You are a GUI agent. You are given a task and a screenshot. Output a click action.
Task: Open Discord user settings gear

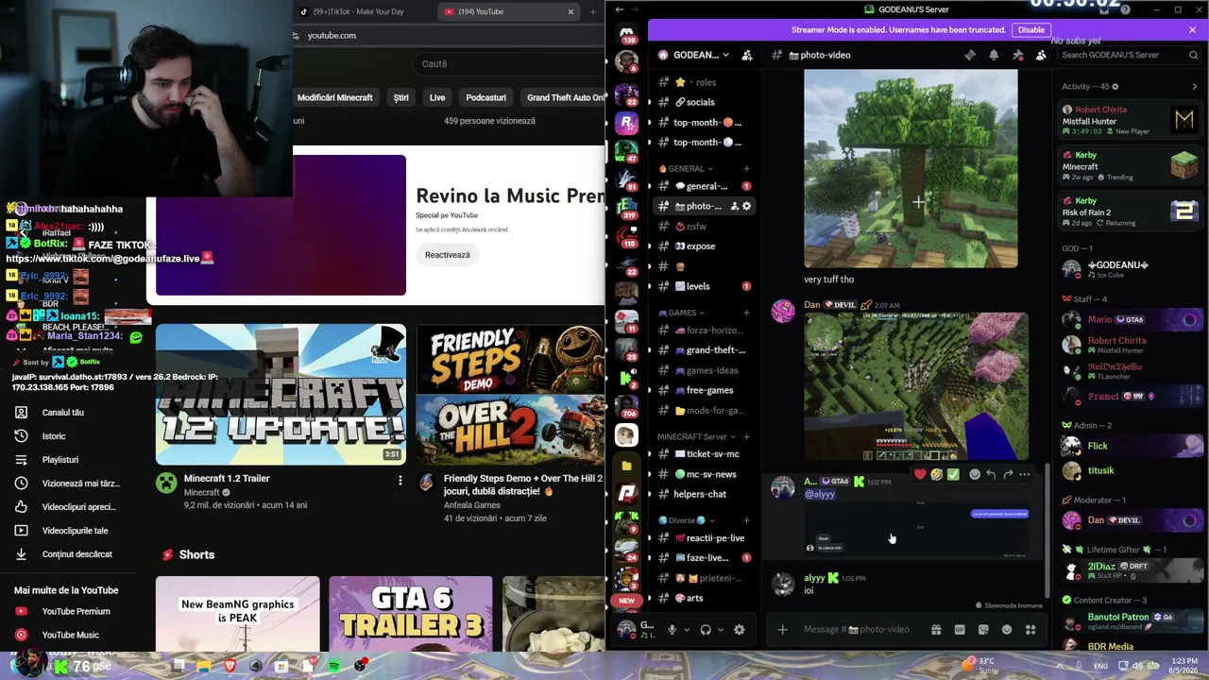pyautogui.click(x=740, y=630)
